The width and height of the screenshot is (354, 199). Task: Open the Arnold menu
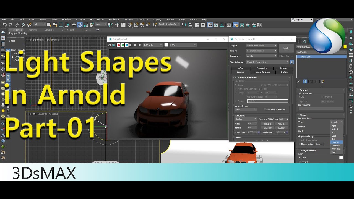click(x=182, y=20)
